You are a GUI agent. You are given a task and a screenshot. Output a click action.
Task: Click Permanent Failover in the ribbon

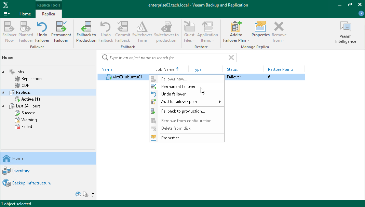61,32
